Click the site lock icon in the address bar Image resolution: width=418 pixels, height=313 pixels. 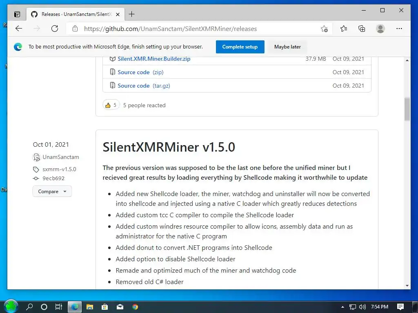(x=75, y=29)
